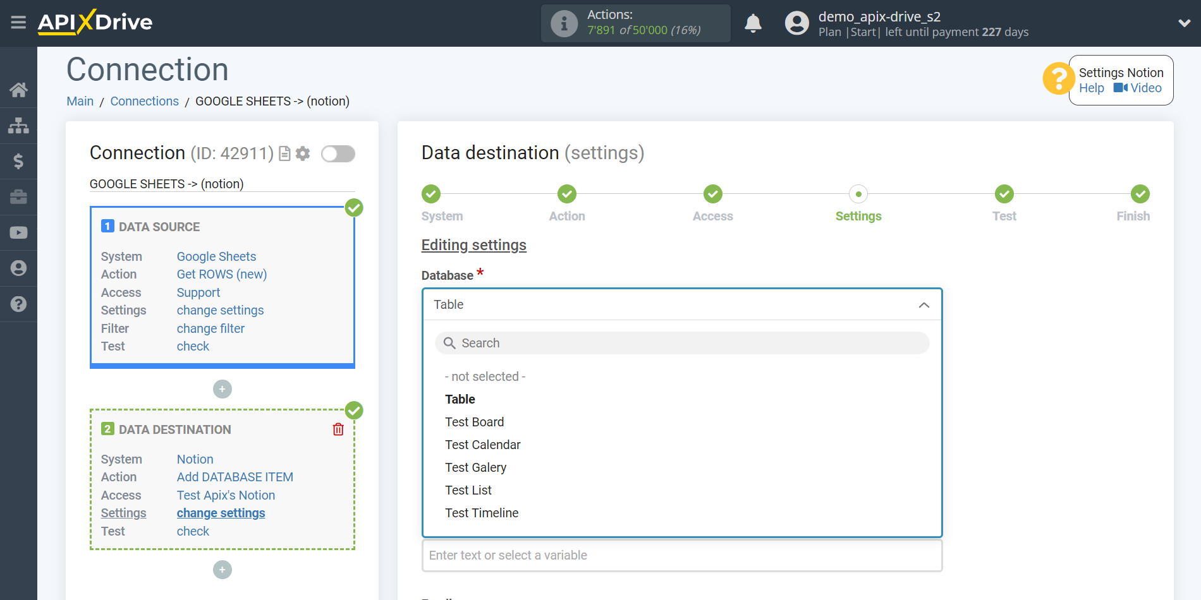
Task: Open the hamburger menu
Action: point(18,23)
